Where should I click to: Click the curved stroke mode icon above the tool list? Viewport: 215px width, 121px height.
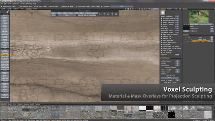7,12
